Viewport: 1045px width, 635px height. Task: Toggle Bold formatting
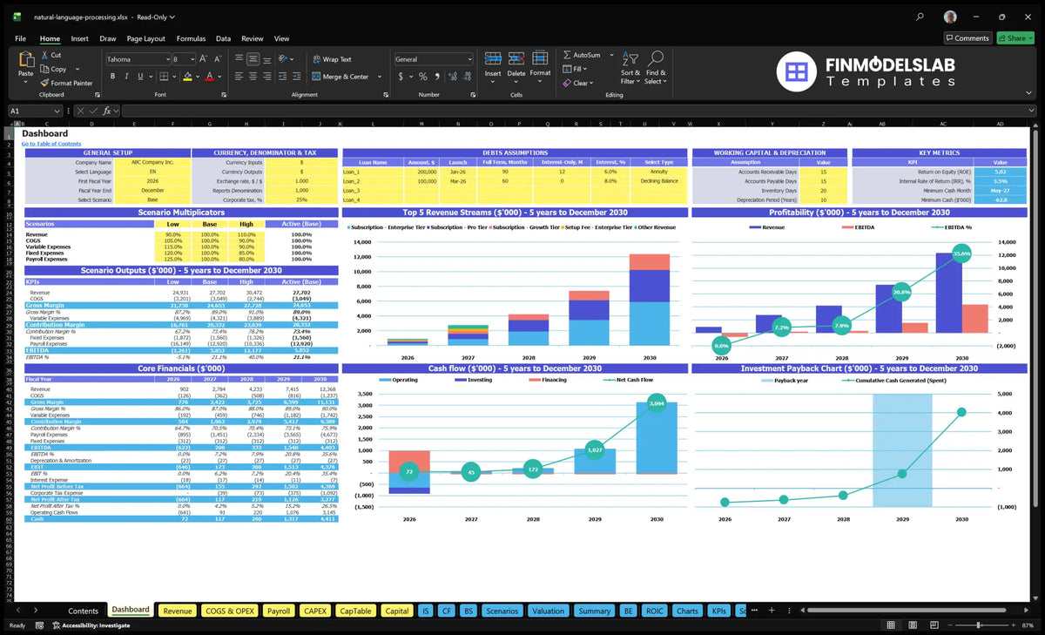(x=112, y=77)
